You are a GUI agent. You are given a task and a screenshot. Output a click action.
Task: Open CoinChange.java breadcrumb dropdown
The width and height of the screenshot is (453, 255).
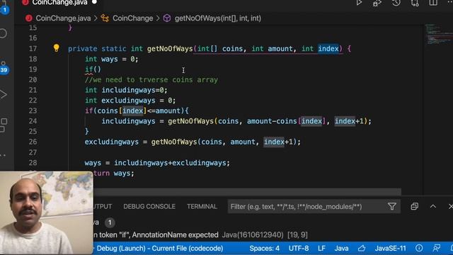pos(63,18)
